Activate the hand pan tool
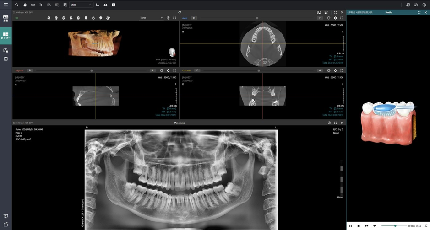Viewport: 430px width, 230px height. coord(25,5)
